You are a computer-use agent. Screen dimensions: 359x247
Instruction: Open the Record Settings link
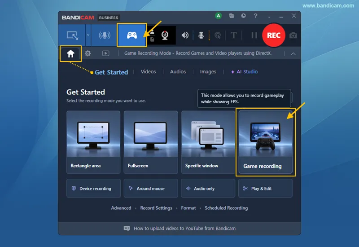click(x=156, y=208)
